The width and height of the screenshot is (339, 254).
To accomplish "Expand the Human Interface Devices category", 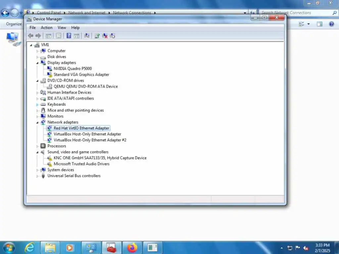I will (x=37, y=93).
